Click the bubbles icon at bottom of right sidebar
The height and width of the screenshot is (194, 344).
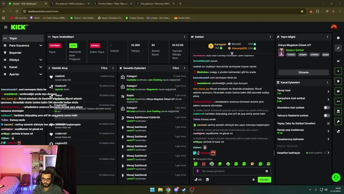coord(338,131)
